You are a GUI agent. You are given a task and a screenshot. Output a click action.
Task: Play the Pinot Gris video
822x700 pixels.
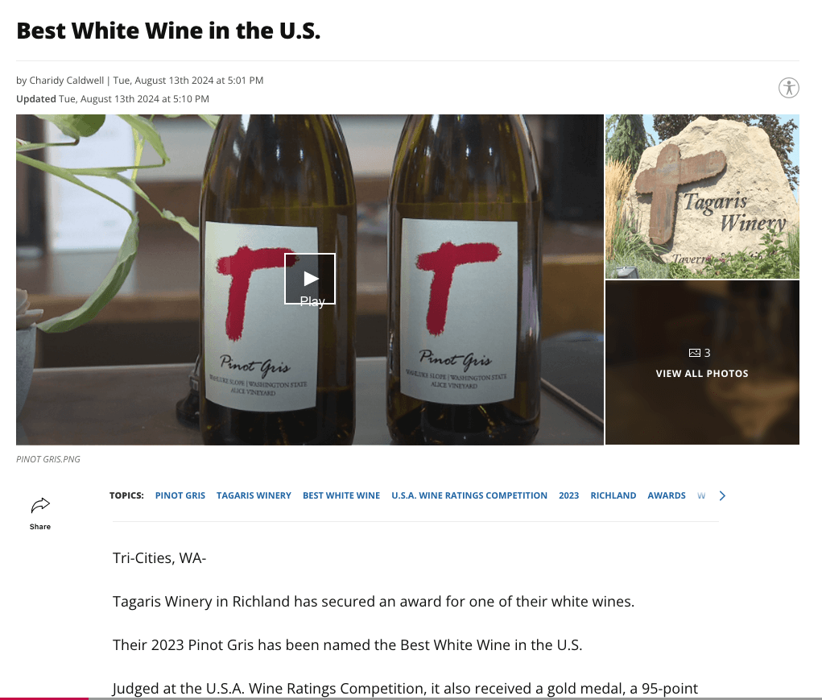(310, 279)
